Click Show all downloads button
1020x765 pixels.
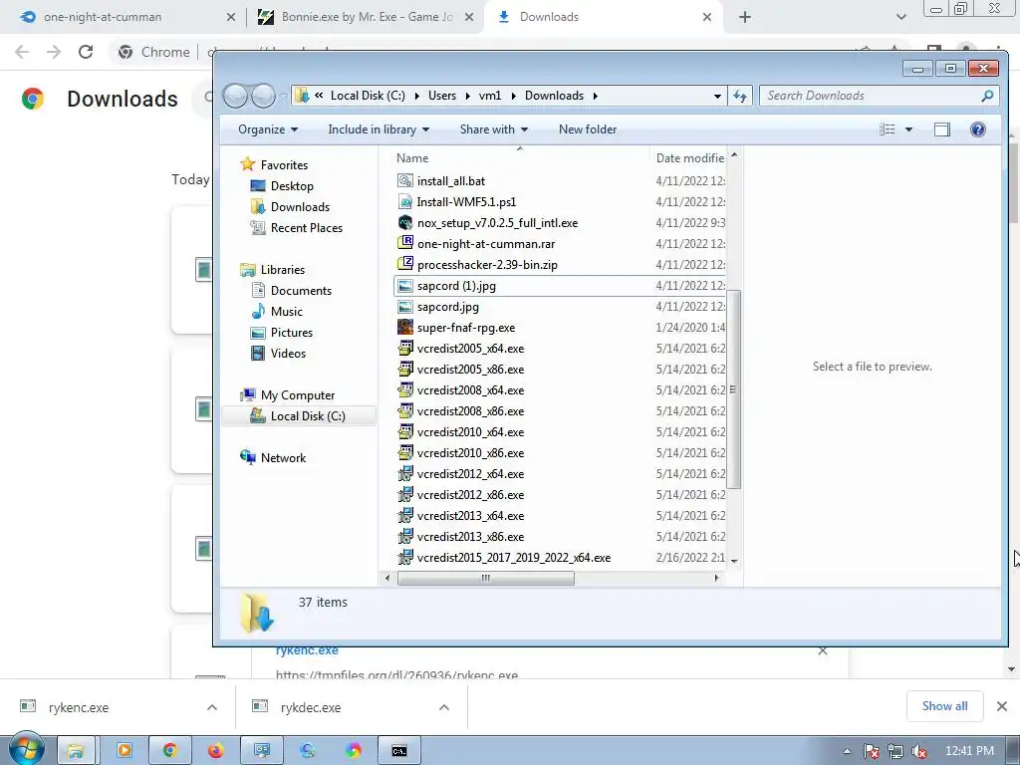coord(944,706)
